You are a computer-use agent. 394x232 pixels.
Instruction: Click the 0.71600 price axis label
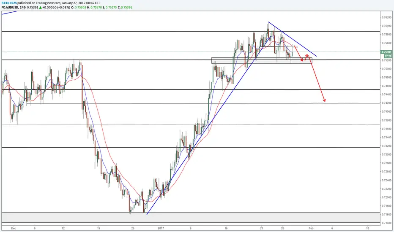point(386,214)
